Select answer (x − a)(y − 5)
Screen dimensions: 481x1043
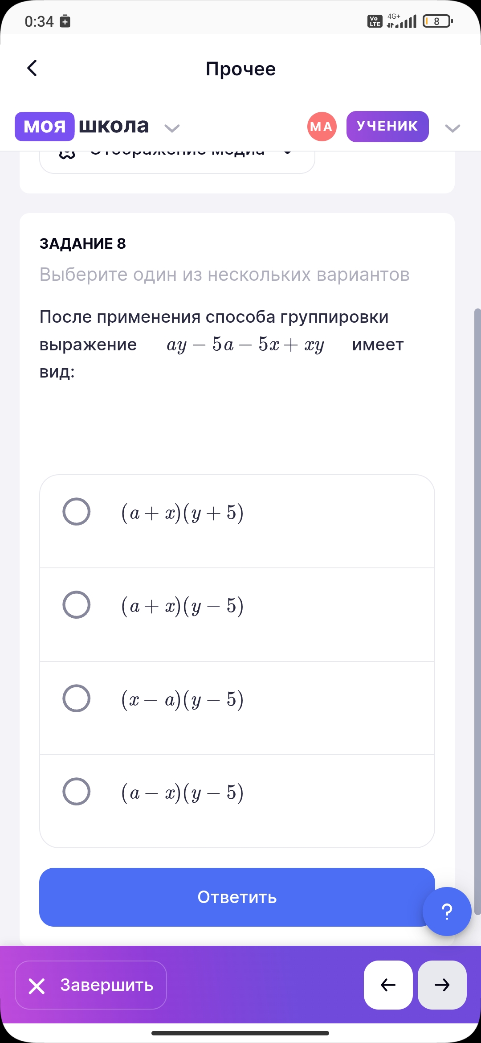[x=77, y=698]
